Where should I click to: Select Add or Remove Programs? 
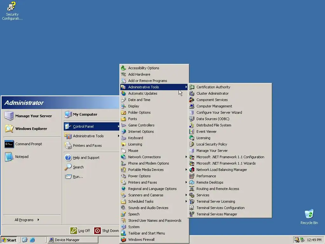click(x=154, y=81)
